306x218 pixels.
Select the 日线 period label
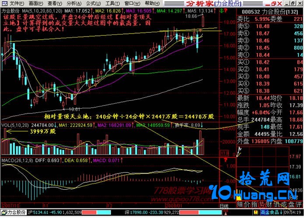pos(224,206)
